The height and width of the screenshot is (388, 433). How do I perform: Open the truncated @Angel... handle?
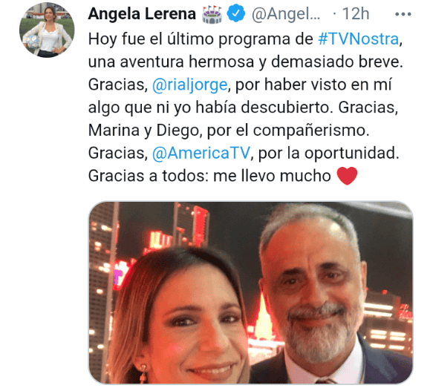click(x=285, y=14)
